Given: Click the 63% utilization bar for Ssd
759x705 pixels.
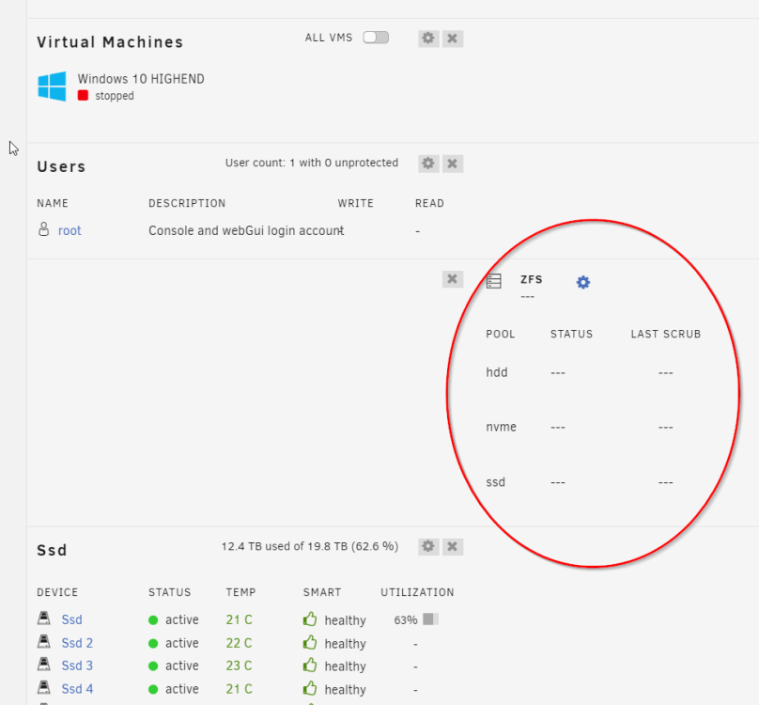Looking at the screenshot, I should coord(430,619).
